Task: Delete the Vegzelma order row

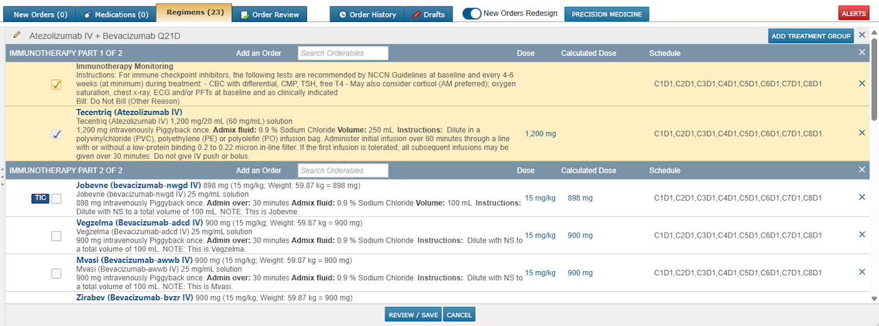Action: [862, 235]
